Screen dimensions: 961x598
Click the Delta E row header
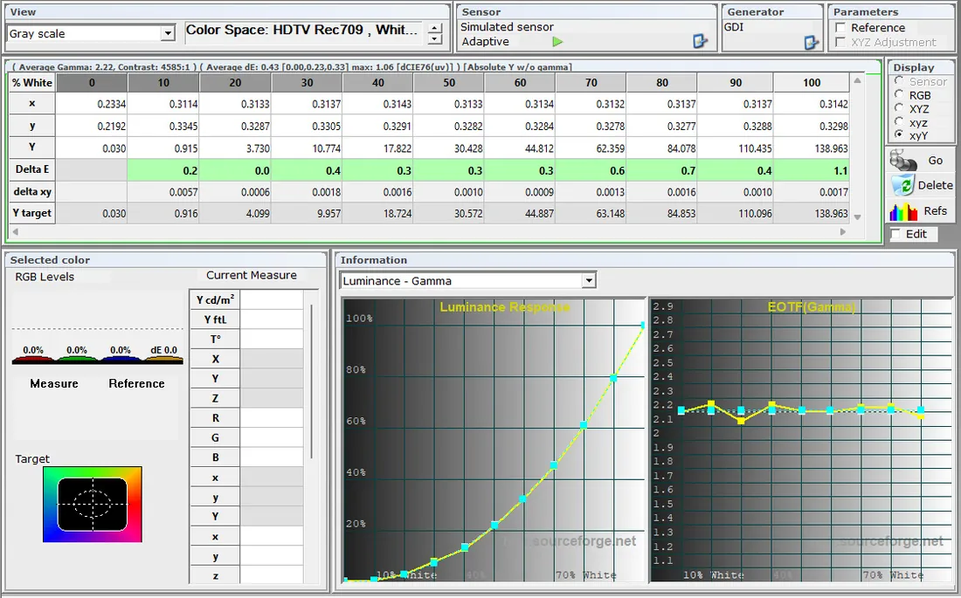pyautogui.click(x=32, y=169)
